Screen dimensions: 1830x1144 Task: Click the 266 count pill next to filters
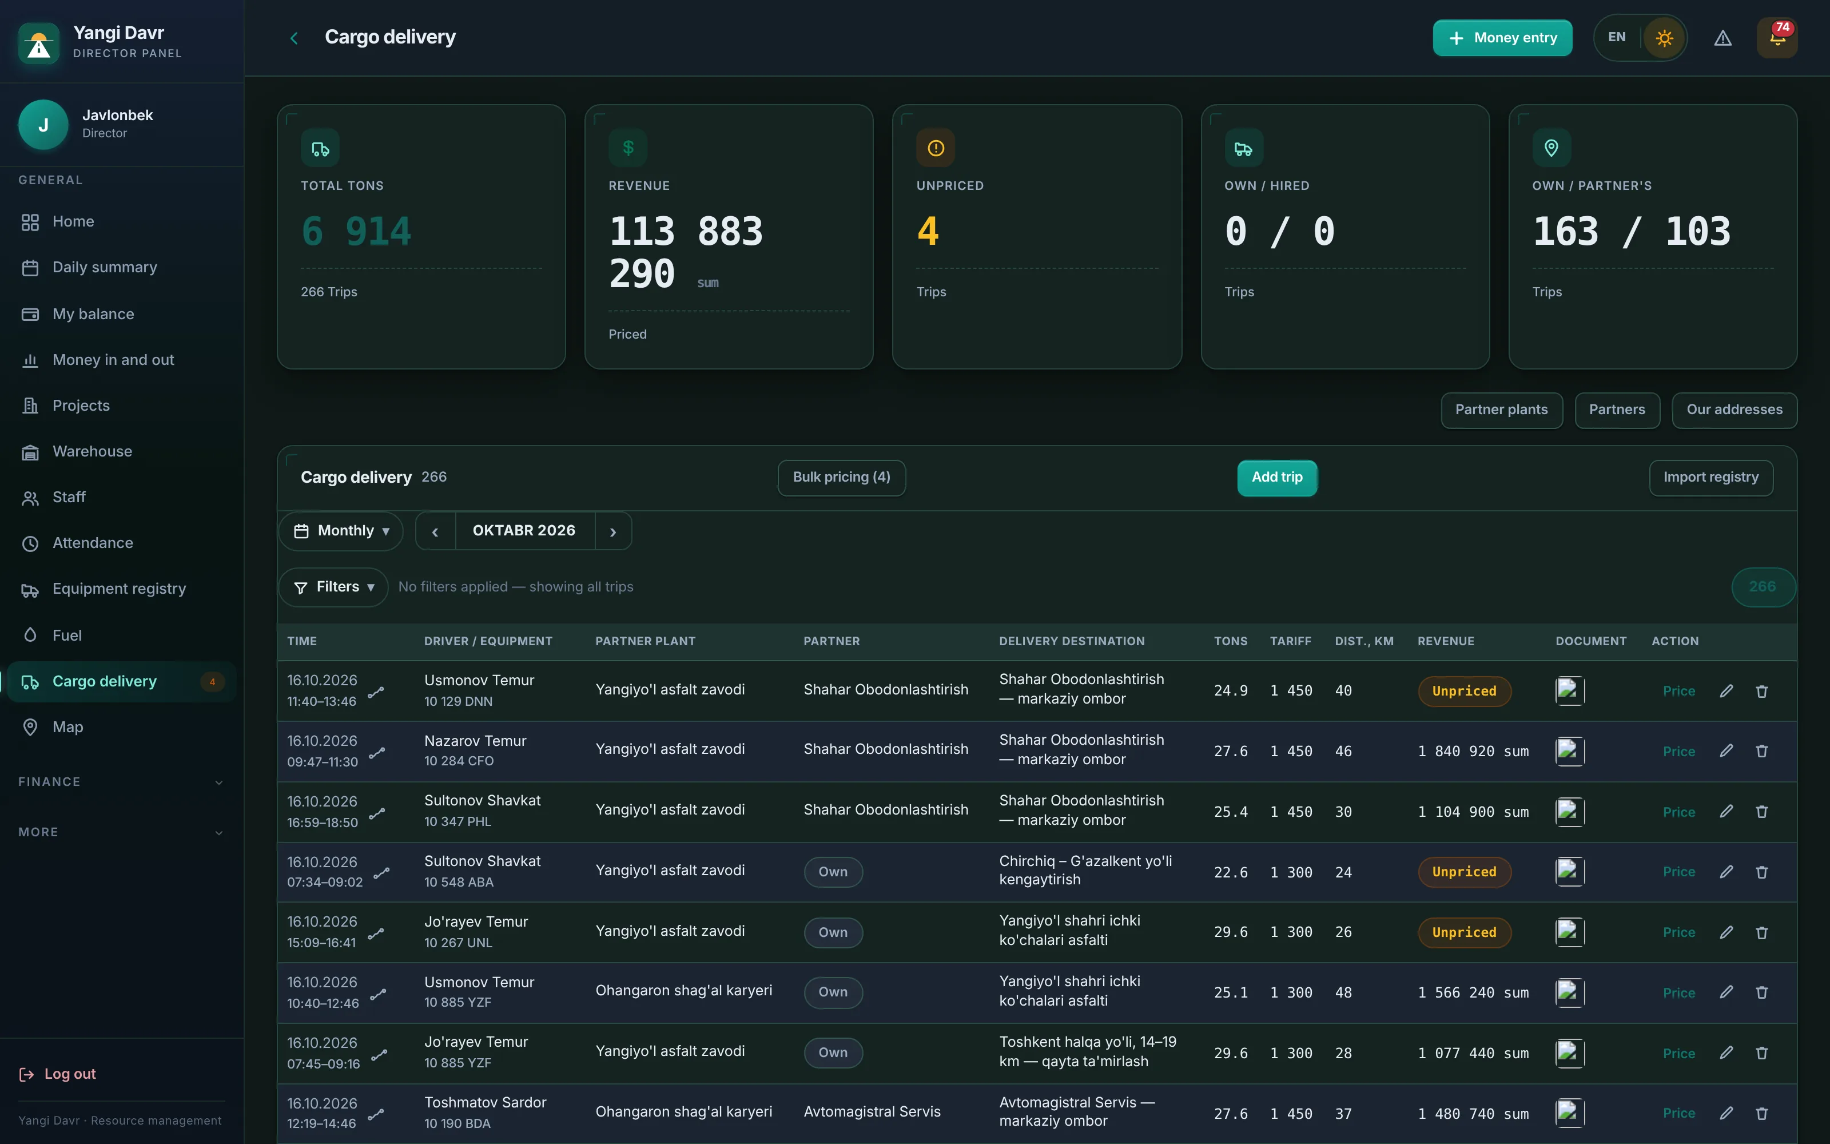(x=1763, y=587)
